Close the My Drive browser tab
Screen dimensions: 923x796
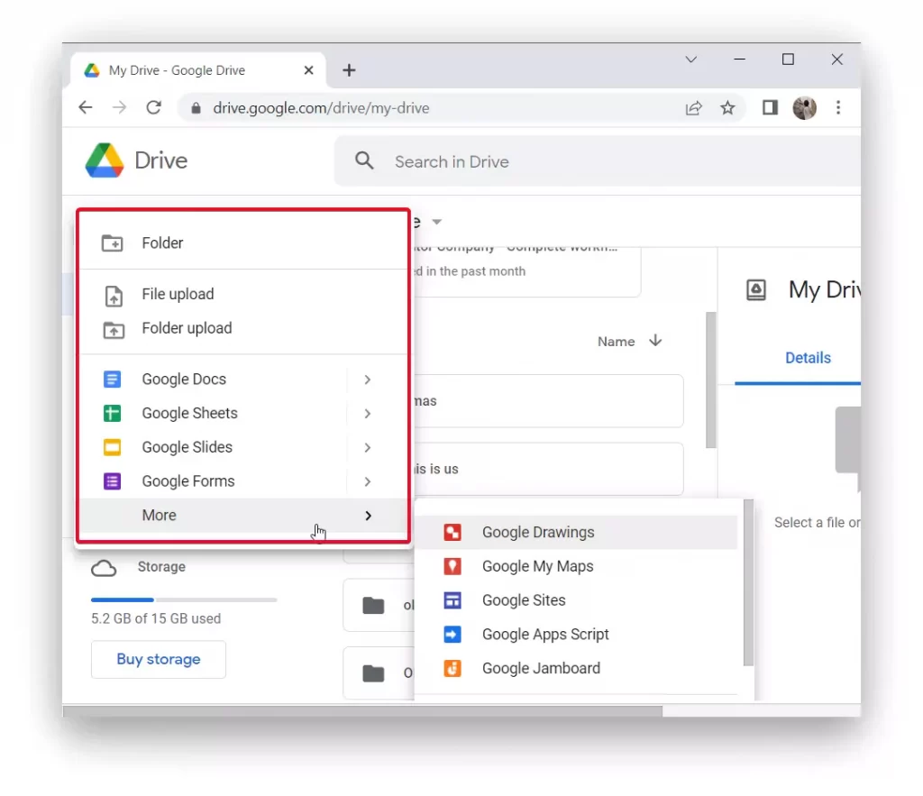[x=308, y=70]
